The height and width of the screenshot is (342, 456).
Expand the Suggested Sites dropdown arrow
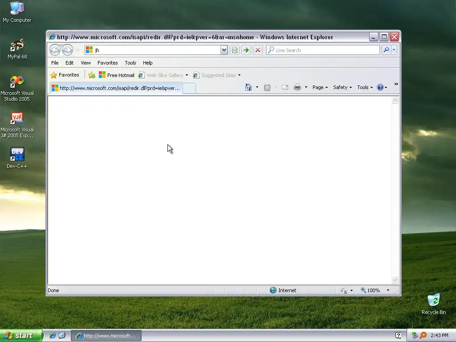pos(239,75)
